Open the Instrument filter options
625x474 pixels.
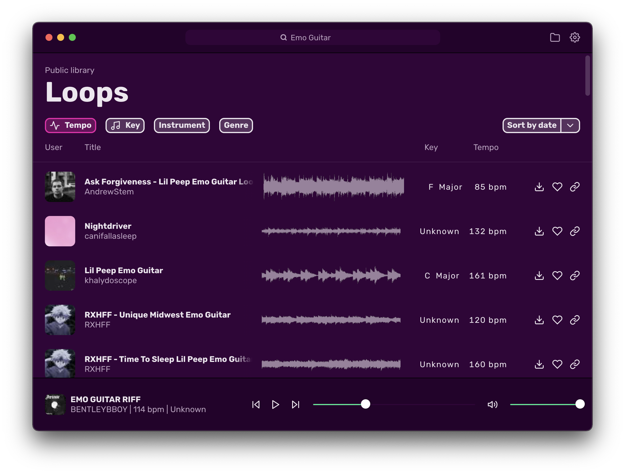pos(181,125)
